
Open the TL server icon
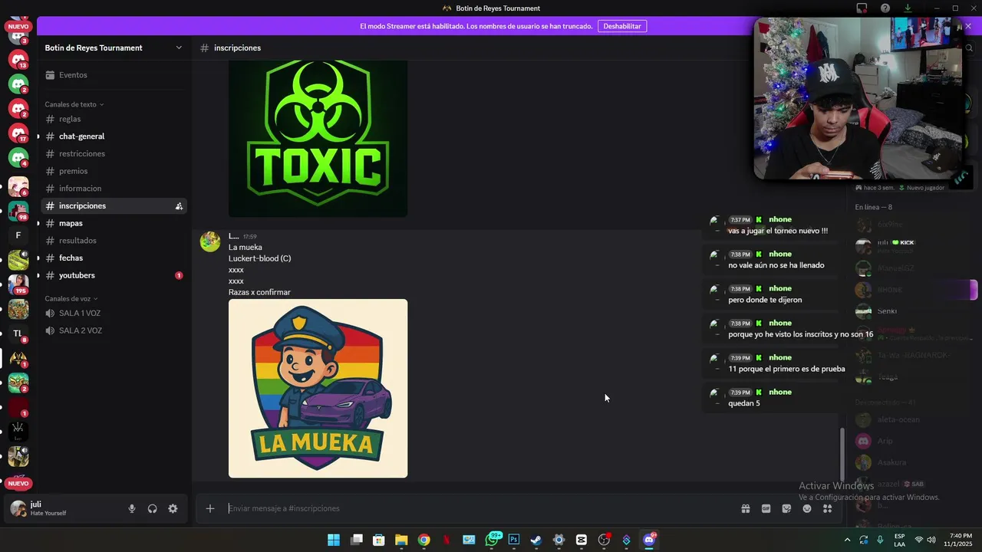tap(18, 333)
